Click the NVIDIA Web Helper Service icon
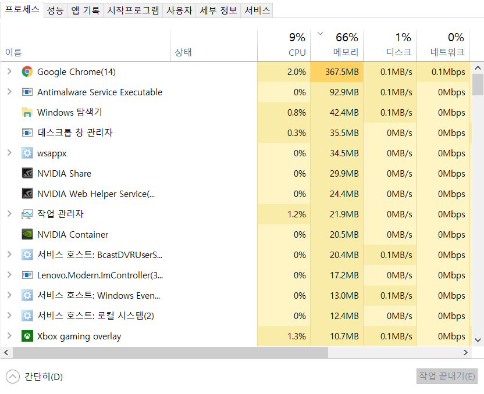The width and height of the screenshot is (484, 394). [x=27, y=194]
